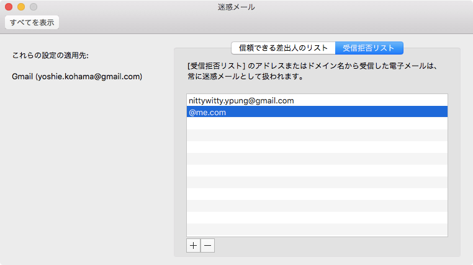
Task: Click the 迷惑メール window title
Action: click(236, 7)
